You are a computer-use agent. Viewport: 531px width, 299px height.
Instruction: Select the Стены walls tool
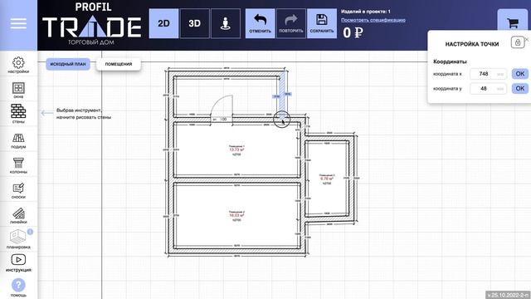tap(18, 114)
